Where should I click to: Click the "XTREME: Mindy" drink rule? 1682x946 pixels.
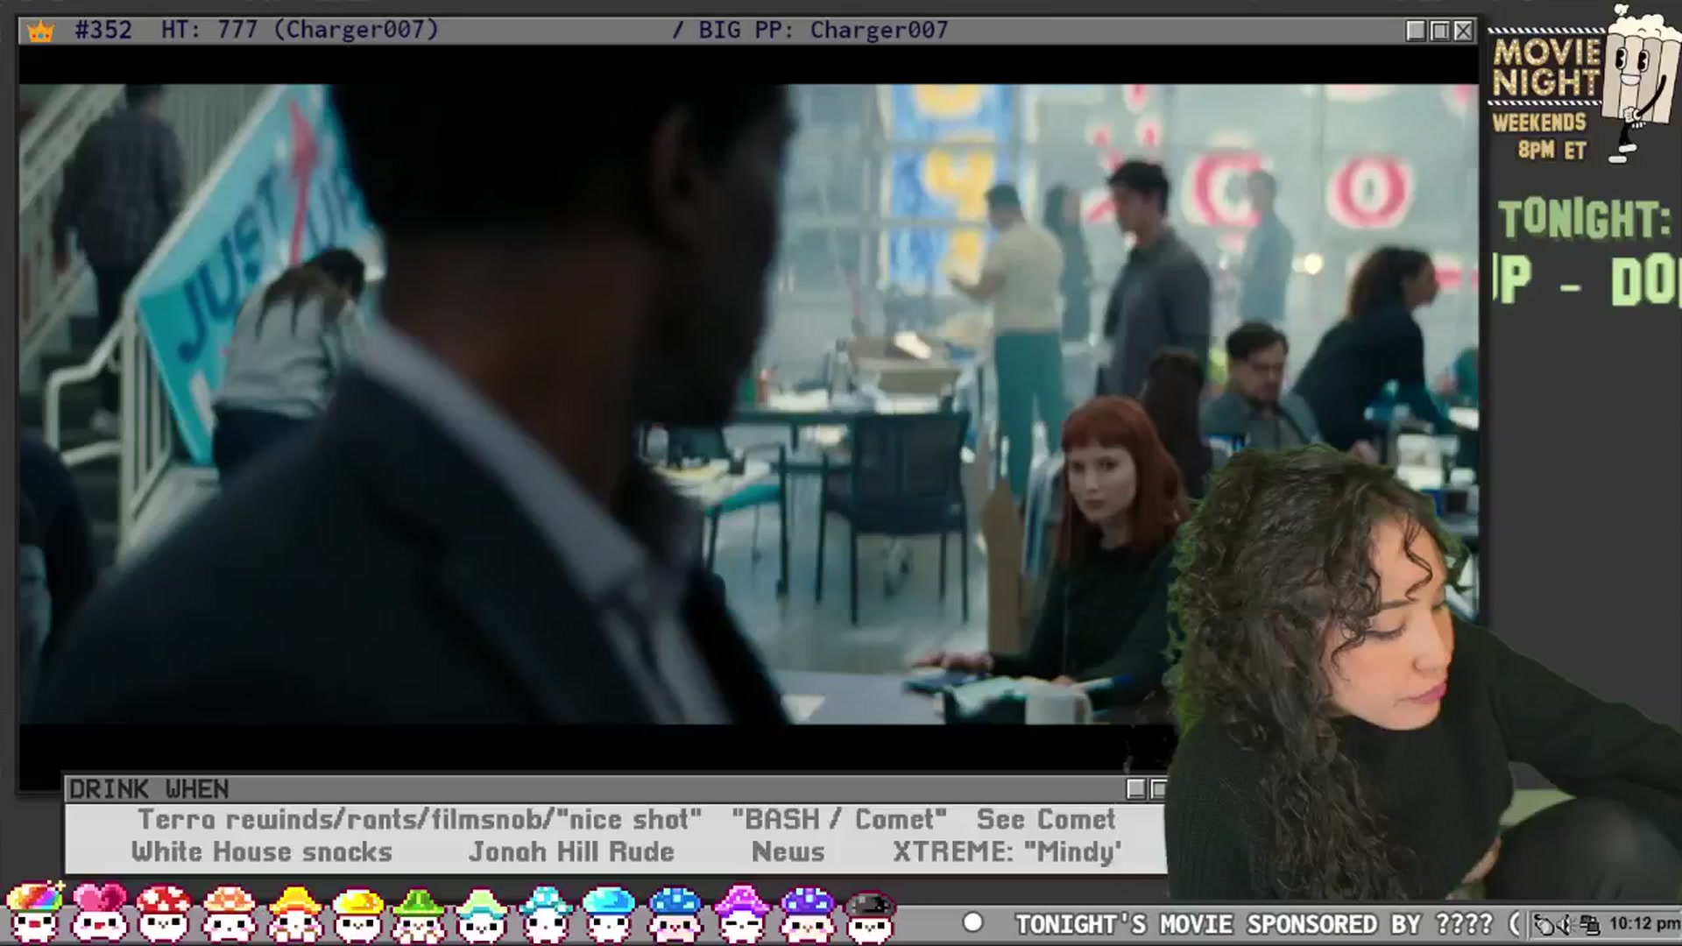[x=1007, y=852]
